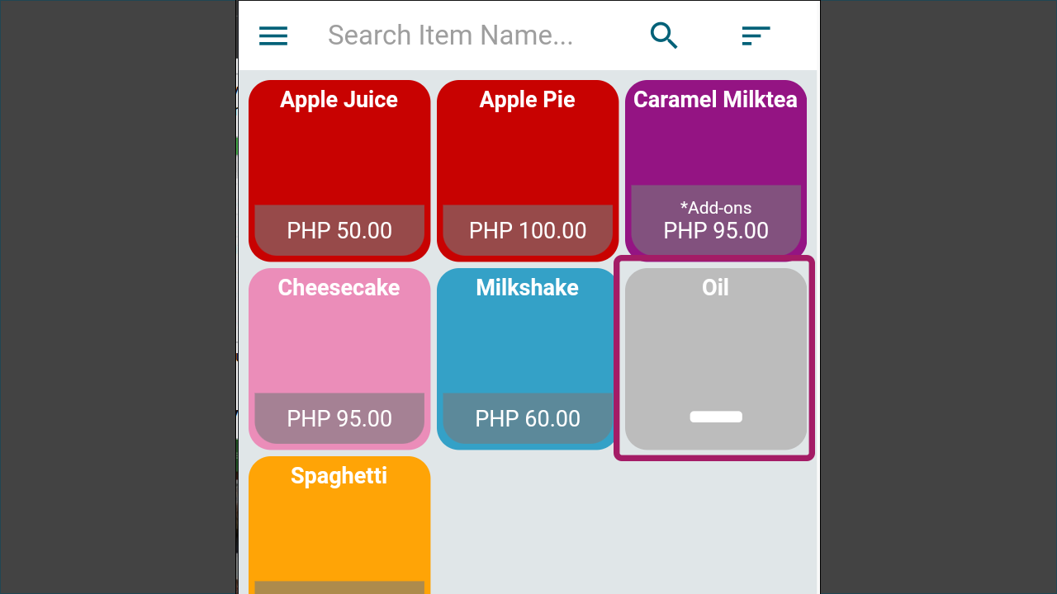
Task: Select the Apple Juice item tile
Action: (x=339, y=171)
